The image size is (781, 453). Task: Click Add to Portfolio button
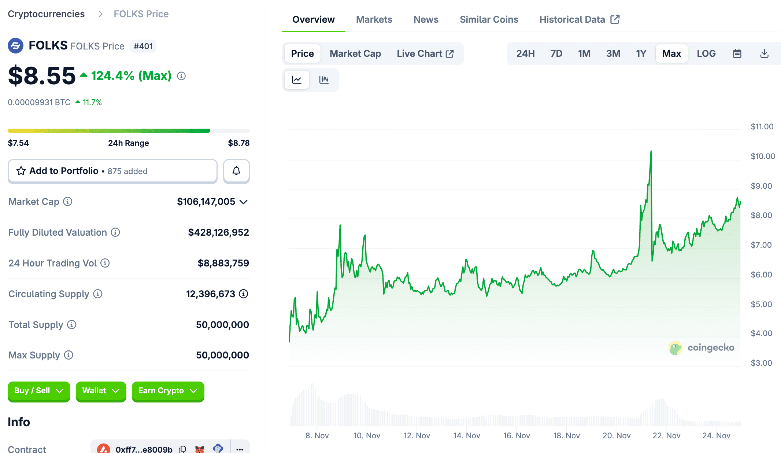pos(112,171)
